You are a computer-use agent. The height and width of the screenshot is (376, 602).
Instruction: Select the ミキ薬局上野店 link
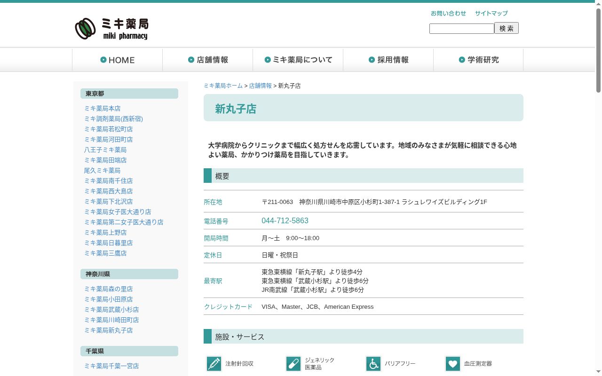click(x=105, y=233)
